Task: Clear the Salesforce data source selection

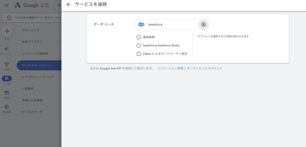Action: [204, 24]
